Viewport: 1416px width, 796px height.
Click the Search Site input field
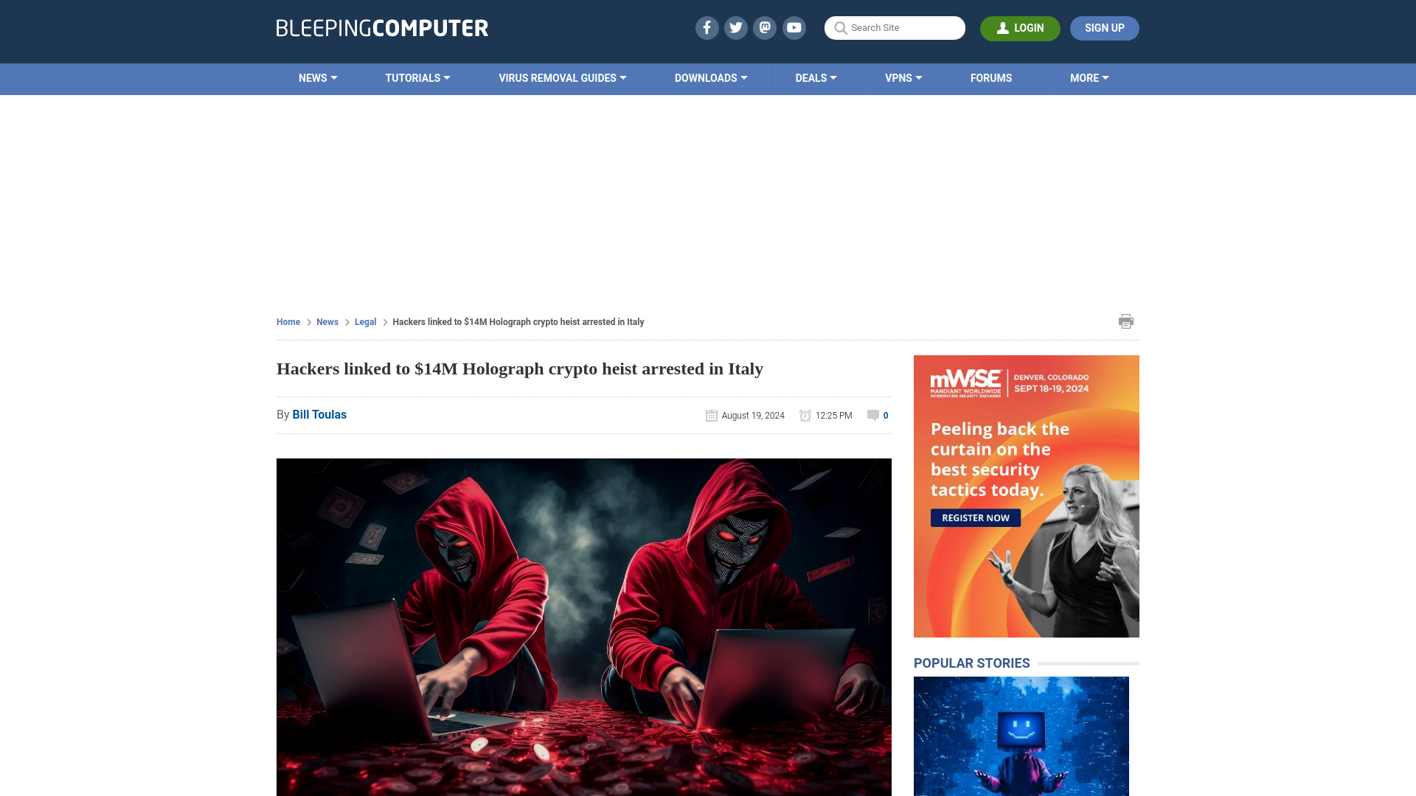[x=895, y=27]
